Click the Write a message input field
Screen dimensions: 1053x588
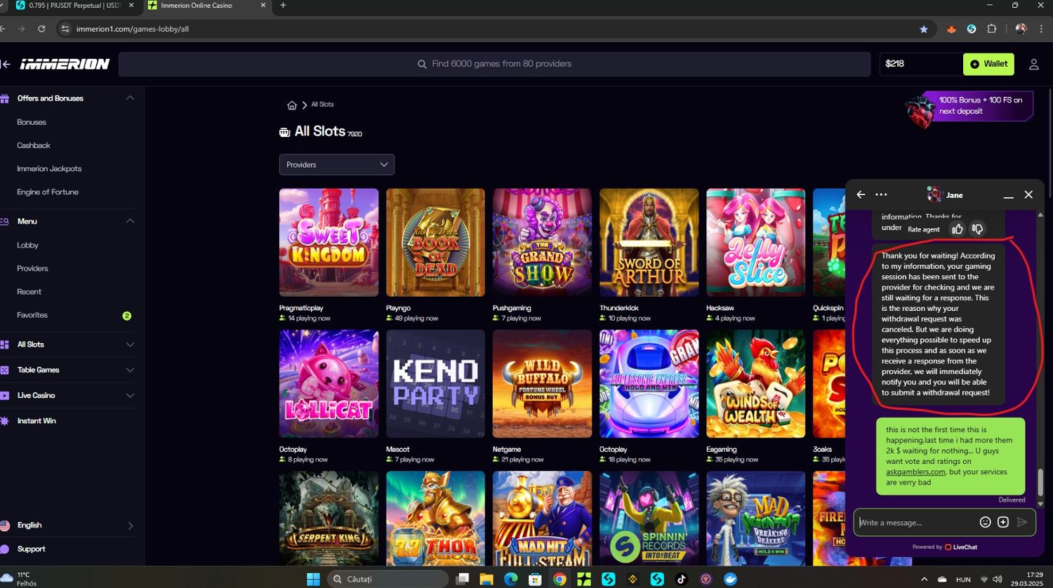[x=914, y=523]
